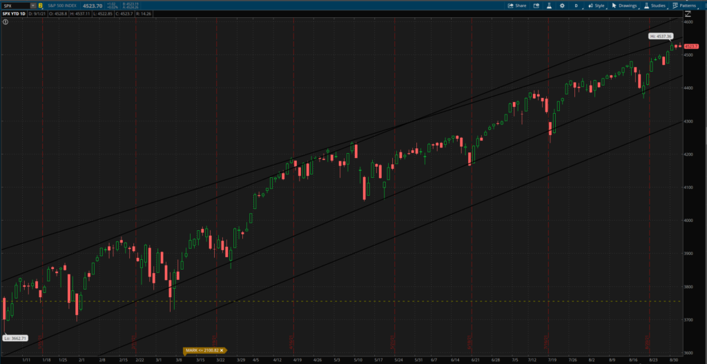Open the Drawings menu
This screenshot has width=707, height=364.
[624, 6]
